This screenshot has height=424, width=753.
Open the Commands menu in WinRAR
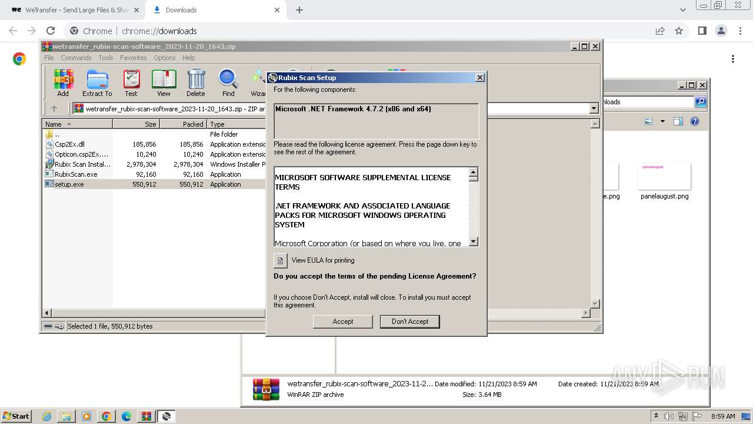click(76, 58)
